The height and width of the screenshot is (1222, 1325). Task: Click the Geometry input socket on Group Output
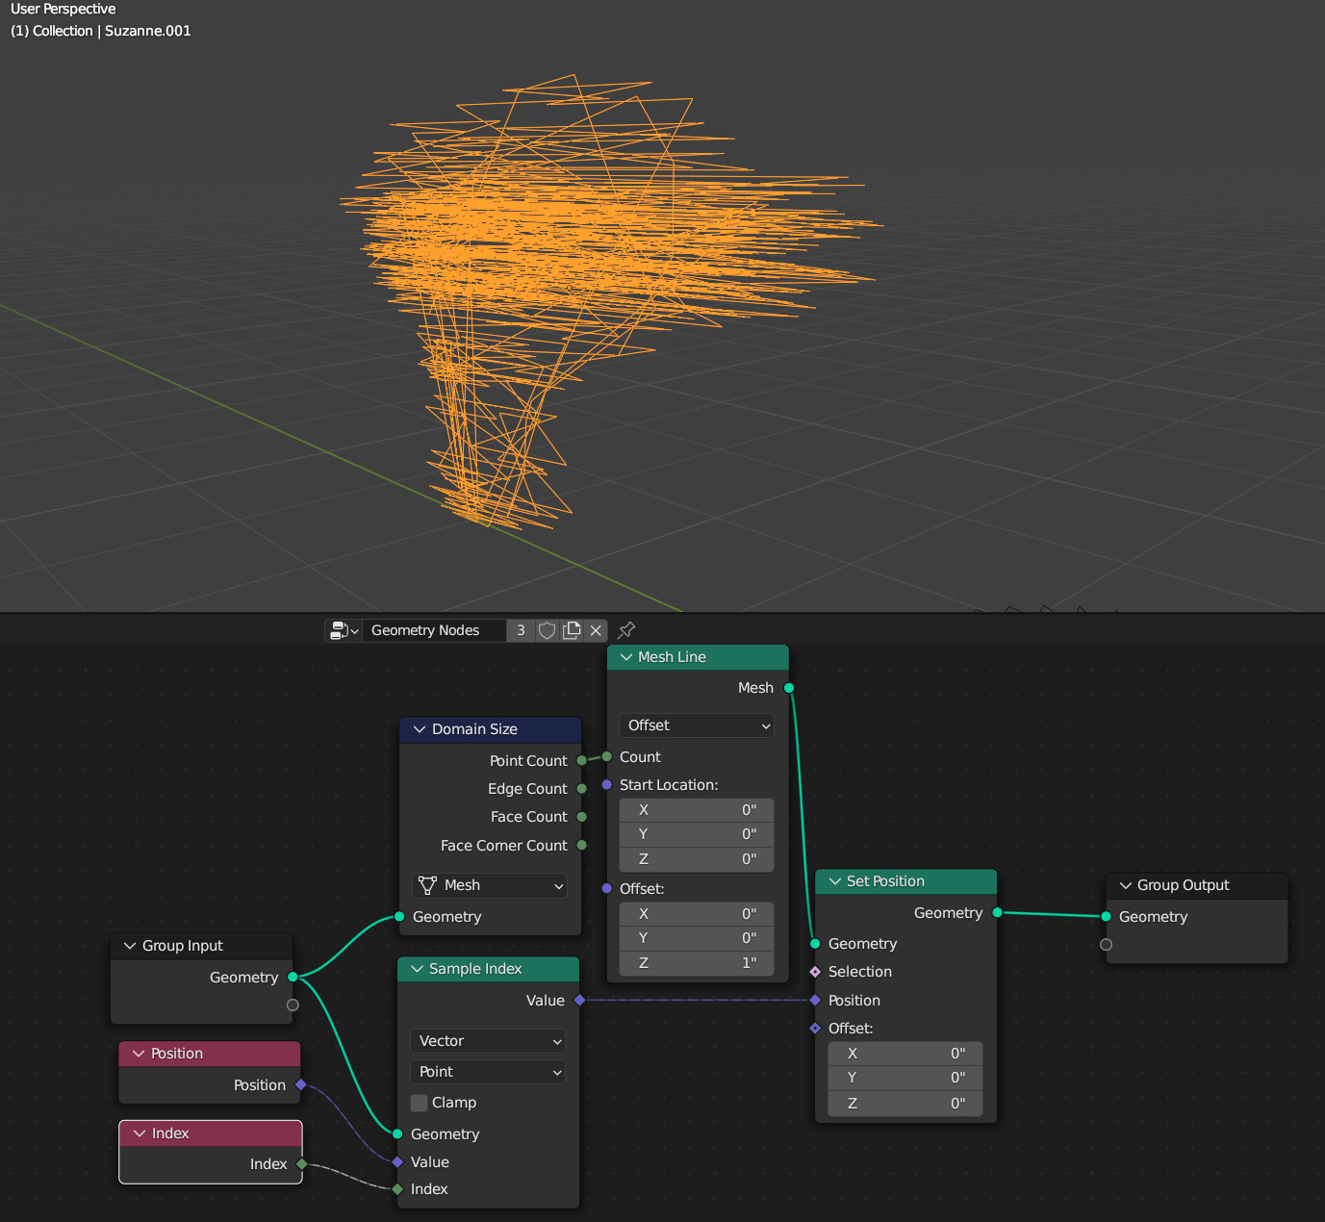tap(1107, 917)
